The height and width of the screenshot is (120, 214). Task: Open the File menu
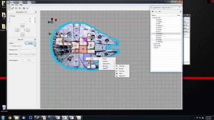[x=9, y=5]
